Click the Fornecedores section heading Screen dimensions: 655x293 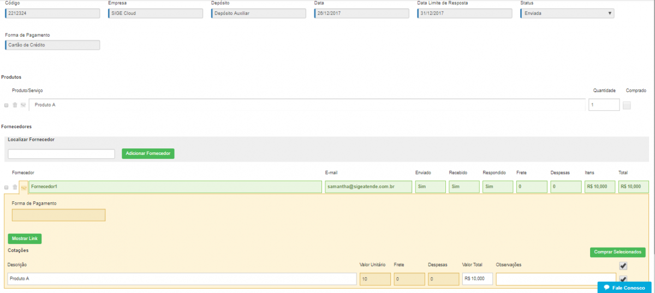pyautogui.click(x=16, y=127)
